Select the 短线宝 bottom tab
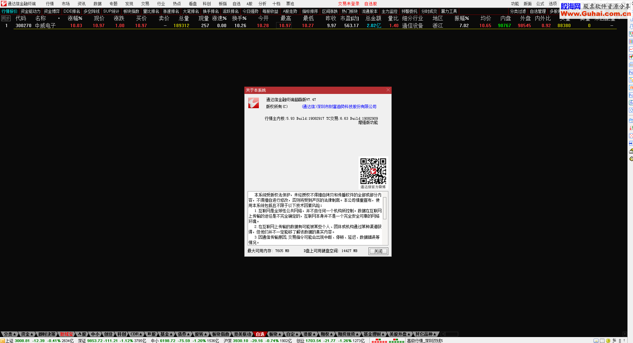This screenshot has width=633, height=343. [x=67, y=334]
